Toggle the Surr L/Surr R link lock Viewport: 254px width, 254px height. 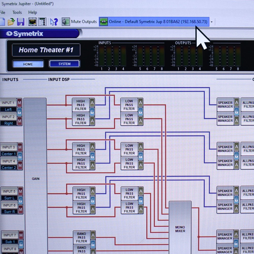coord(20,201)
